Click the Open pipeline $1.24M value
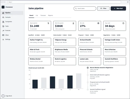The image size is (130, 99). (35, 26)
